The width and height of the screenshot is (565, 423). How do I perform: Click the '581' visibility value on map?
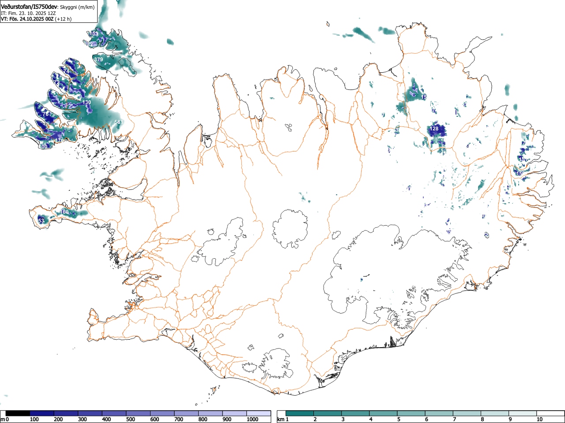click(118, 122)
